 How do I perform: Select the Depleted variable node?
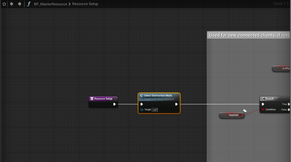tap(231, 115)
